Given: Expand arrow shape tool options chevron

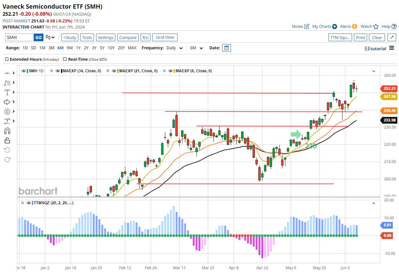Looking at the screenshot, I should click(x=14, y=102).
